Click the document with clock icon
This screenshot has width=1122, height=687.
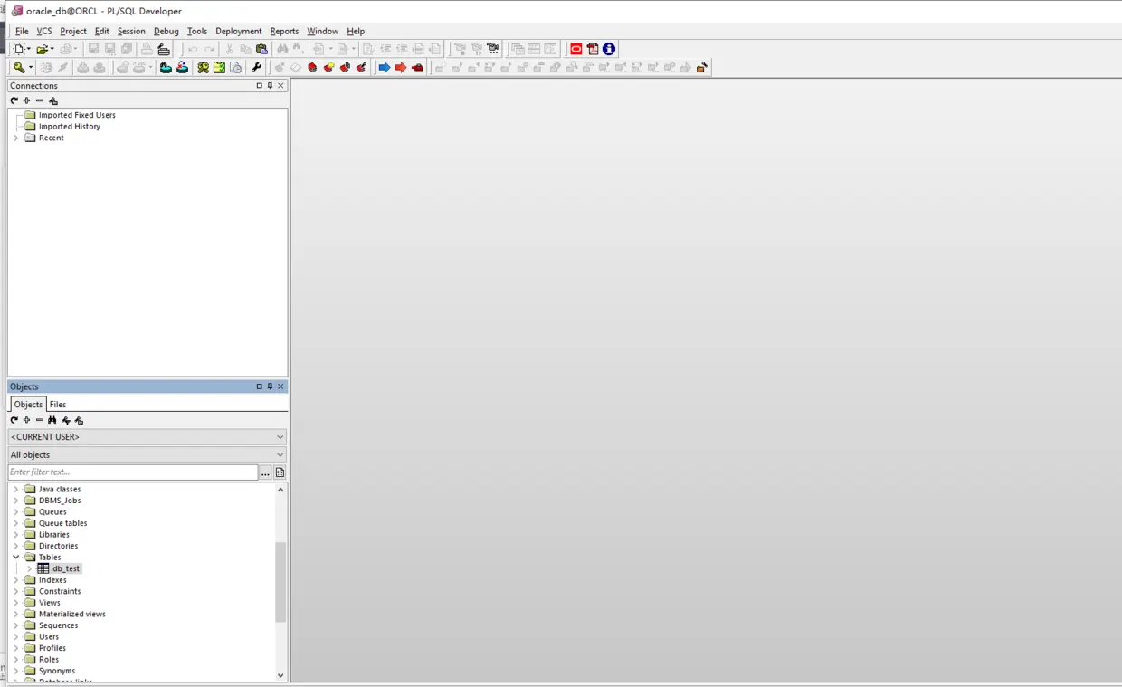(235, 67)
